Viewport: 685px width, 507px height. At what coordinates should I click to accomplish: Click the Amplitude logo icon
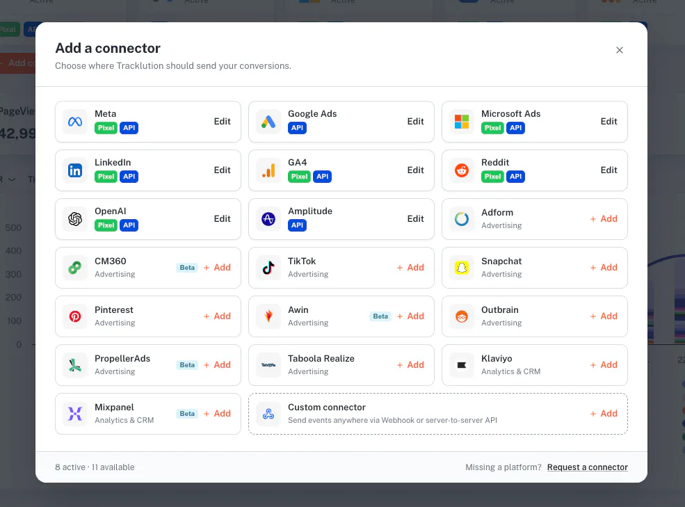pos(268,218)
